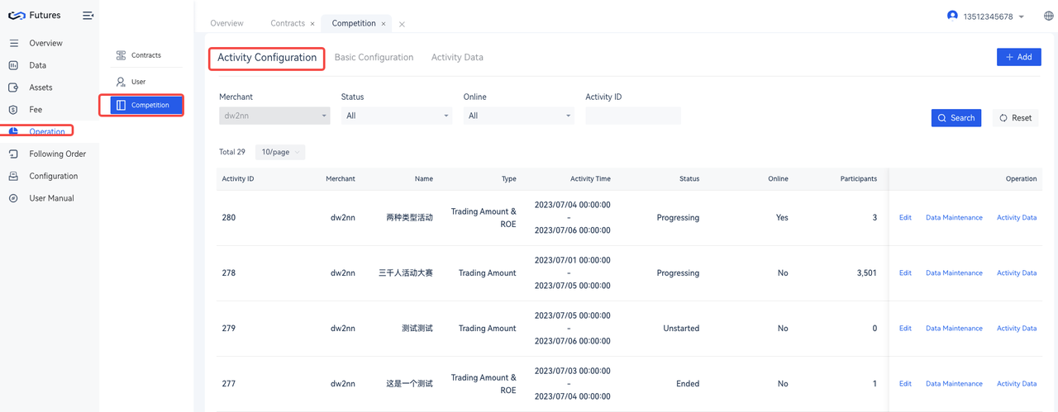Click the Add button
The height and width of the screenshot is (412, 1058).
pyautogui.click(x=1018, y=57)
